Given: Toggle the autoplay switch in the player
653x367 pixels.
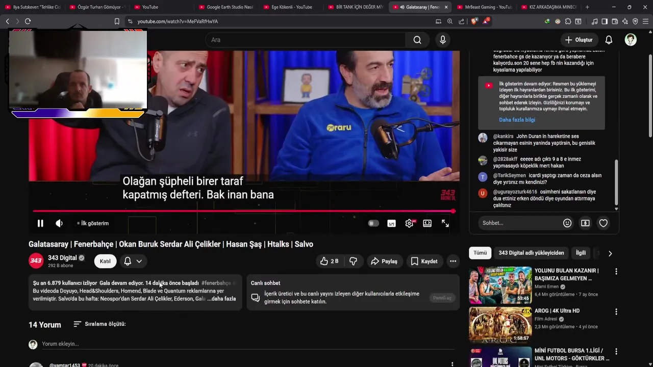Looking at the screenshot, I should pyautogui.click(x=373, y=223).
